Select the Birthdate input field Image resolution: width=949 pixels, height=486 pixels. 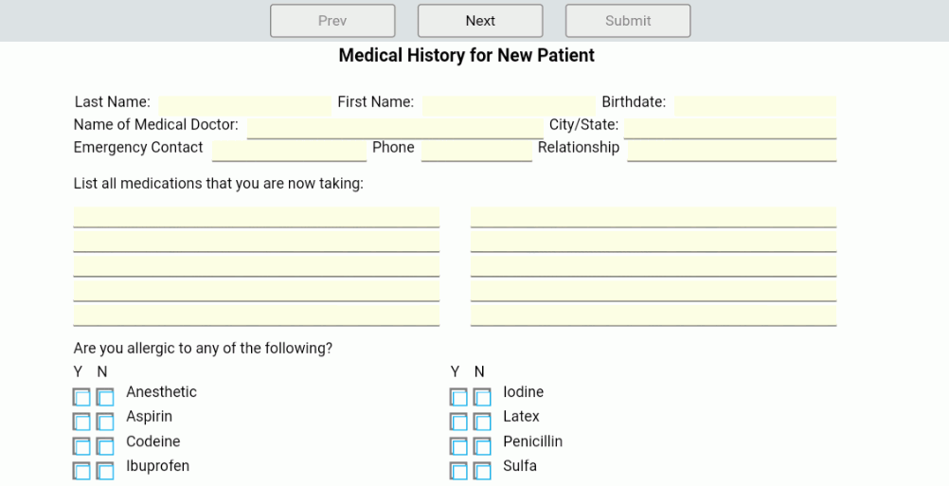click(756, 105)
